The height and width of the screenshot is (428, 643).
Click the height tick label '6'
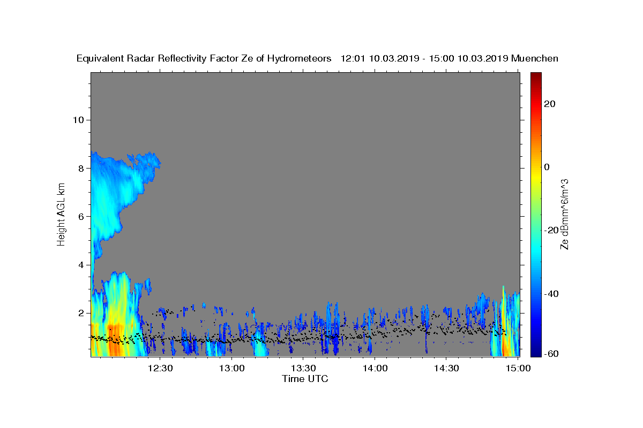click(x=80, y=216)
